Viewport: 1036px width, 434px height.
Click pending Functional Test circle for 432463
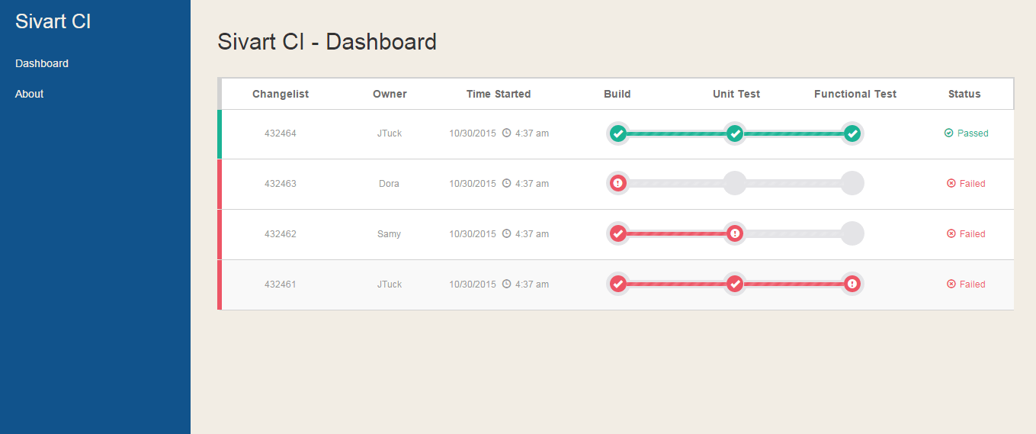tap(852, 184)
